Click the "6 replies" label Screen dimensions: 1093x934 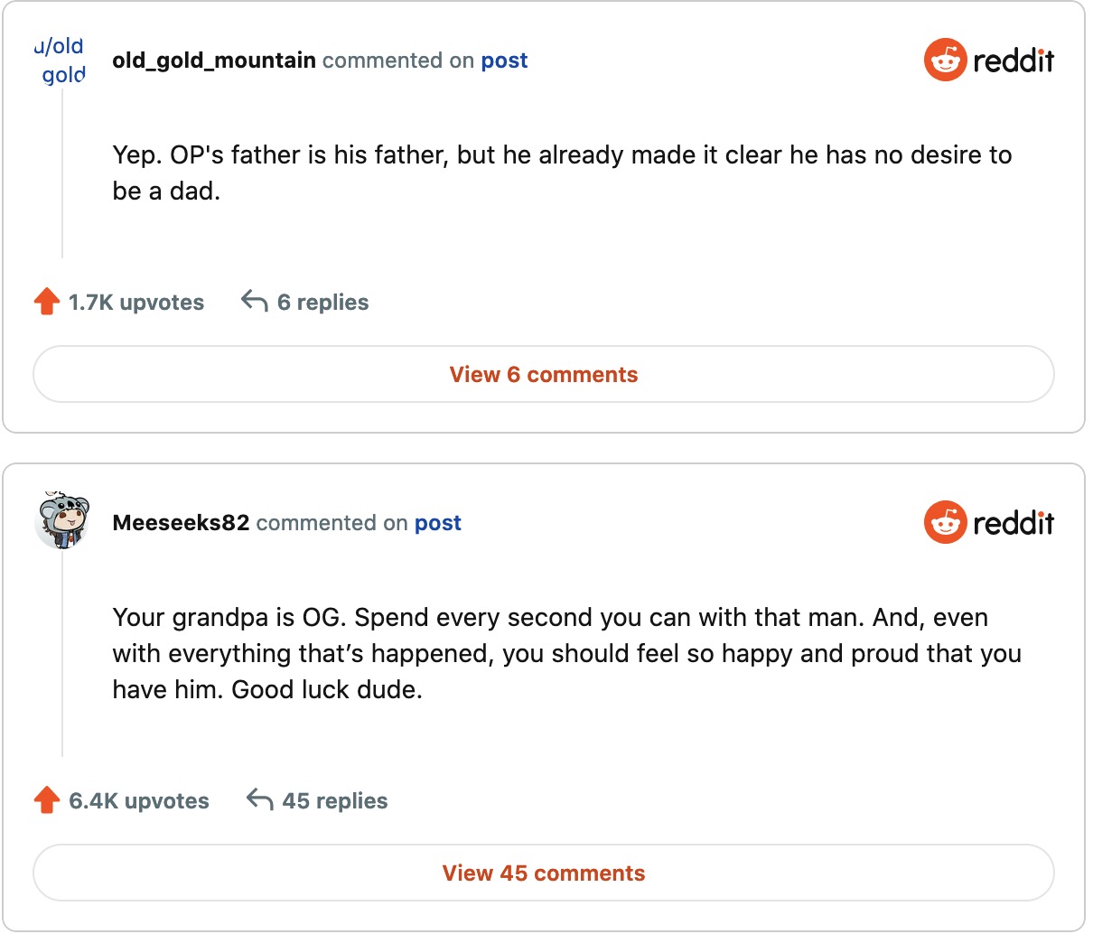click(322, 303)
